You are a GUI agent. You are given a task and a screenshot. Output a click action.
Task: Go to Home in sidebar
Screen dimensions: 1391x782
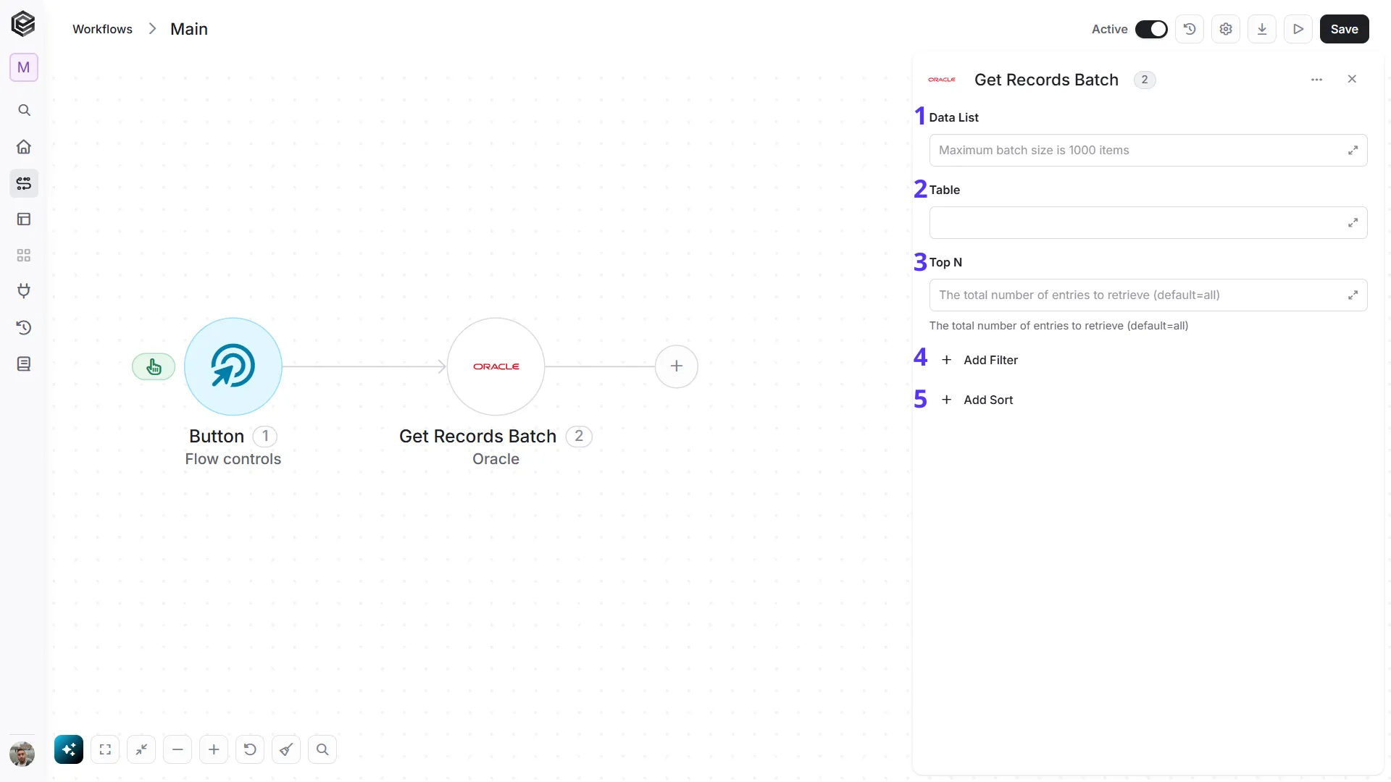(x=24, y=147)
